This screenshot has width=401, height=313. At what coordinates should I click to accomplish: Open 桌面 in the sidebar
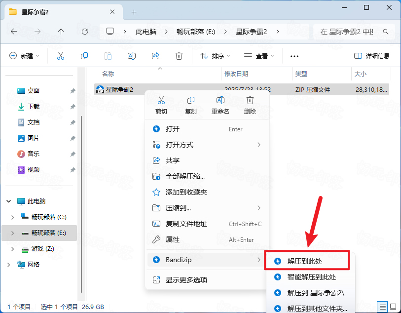(x=33, y=91)
